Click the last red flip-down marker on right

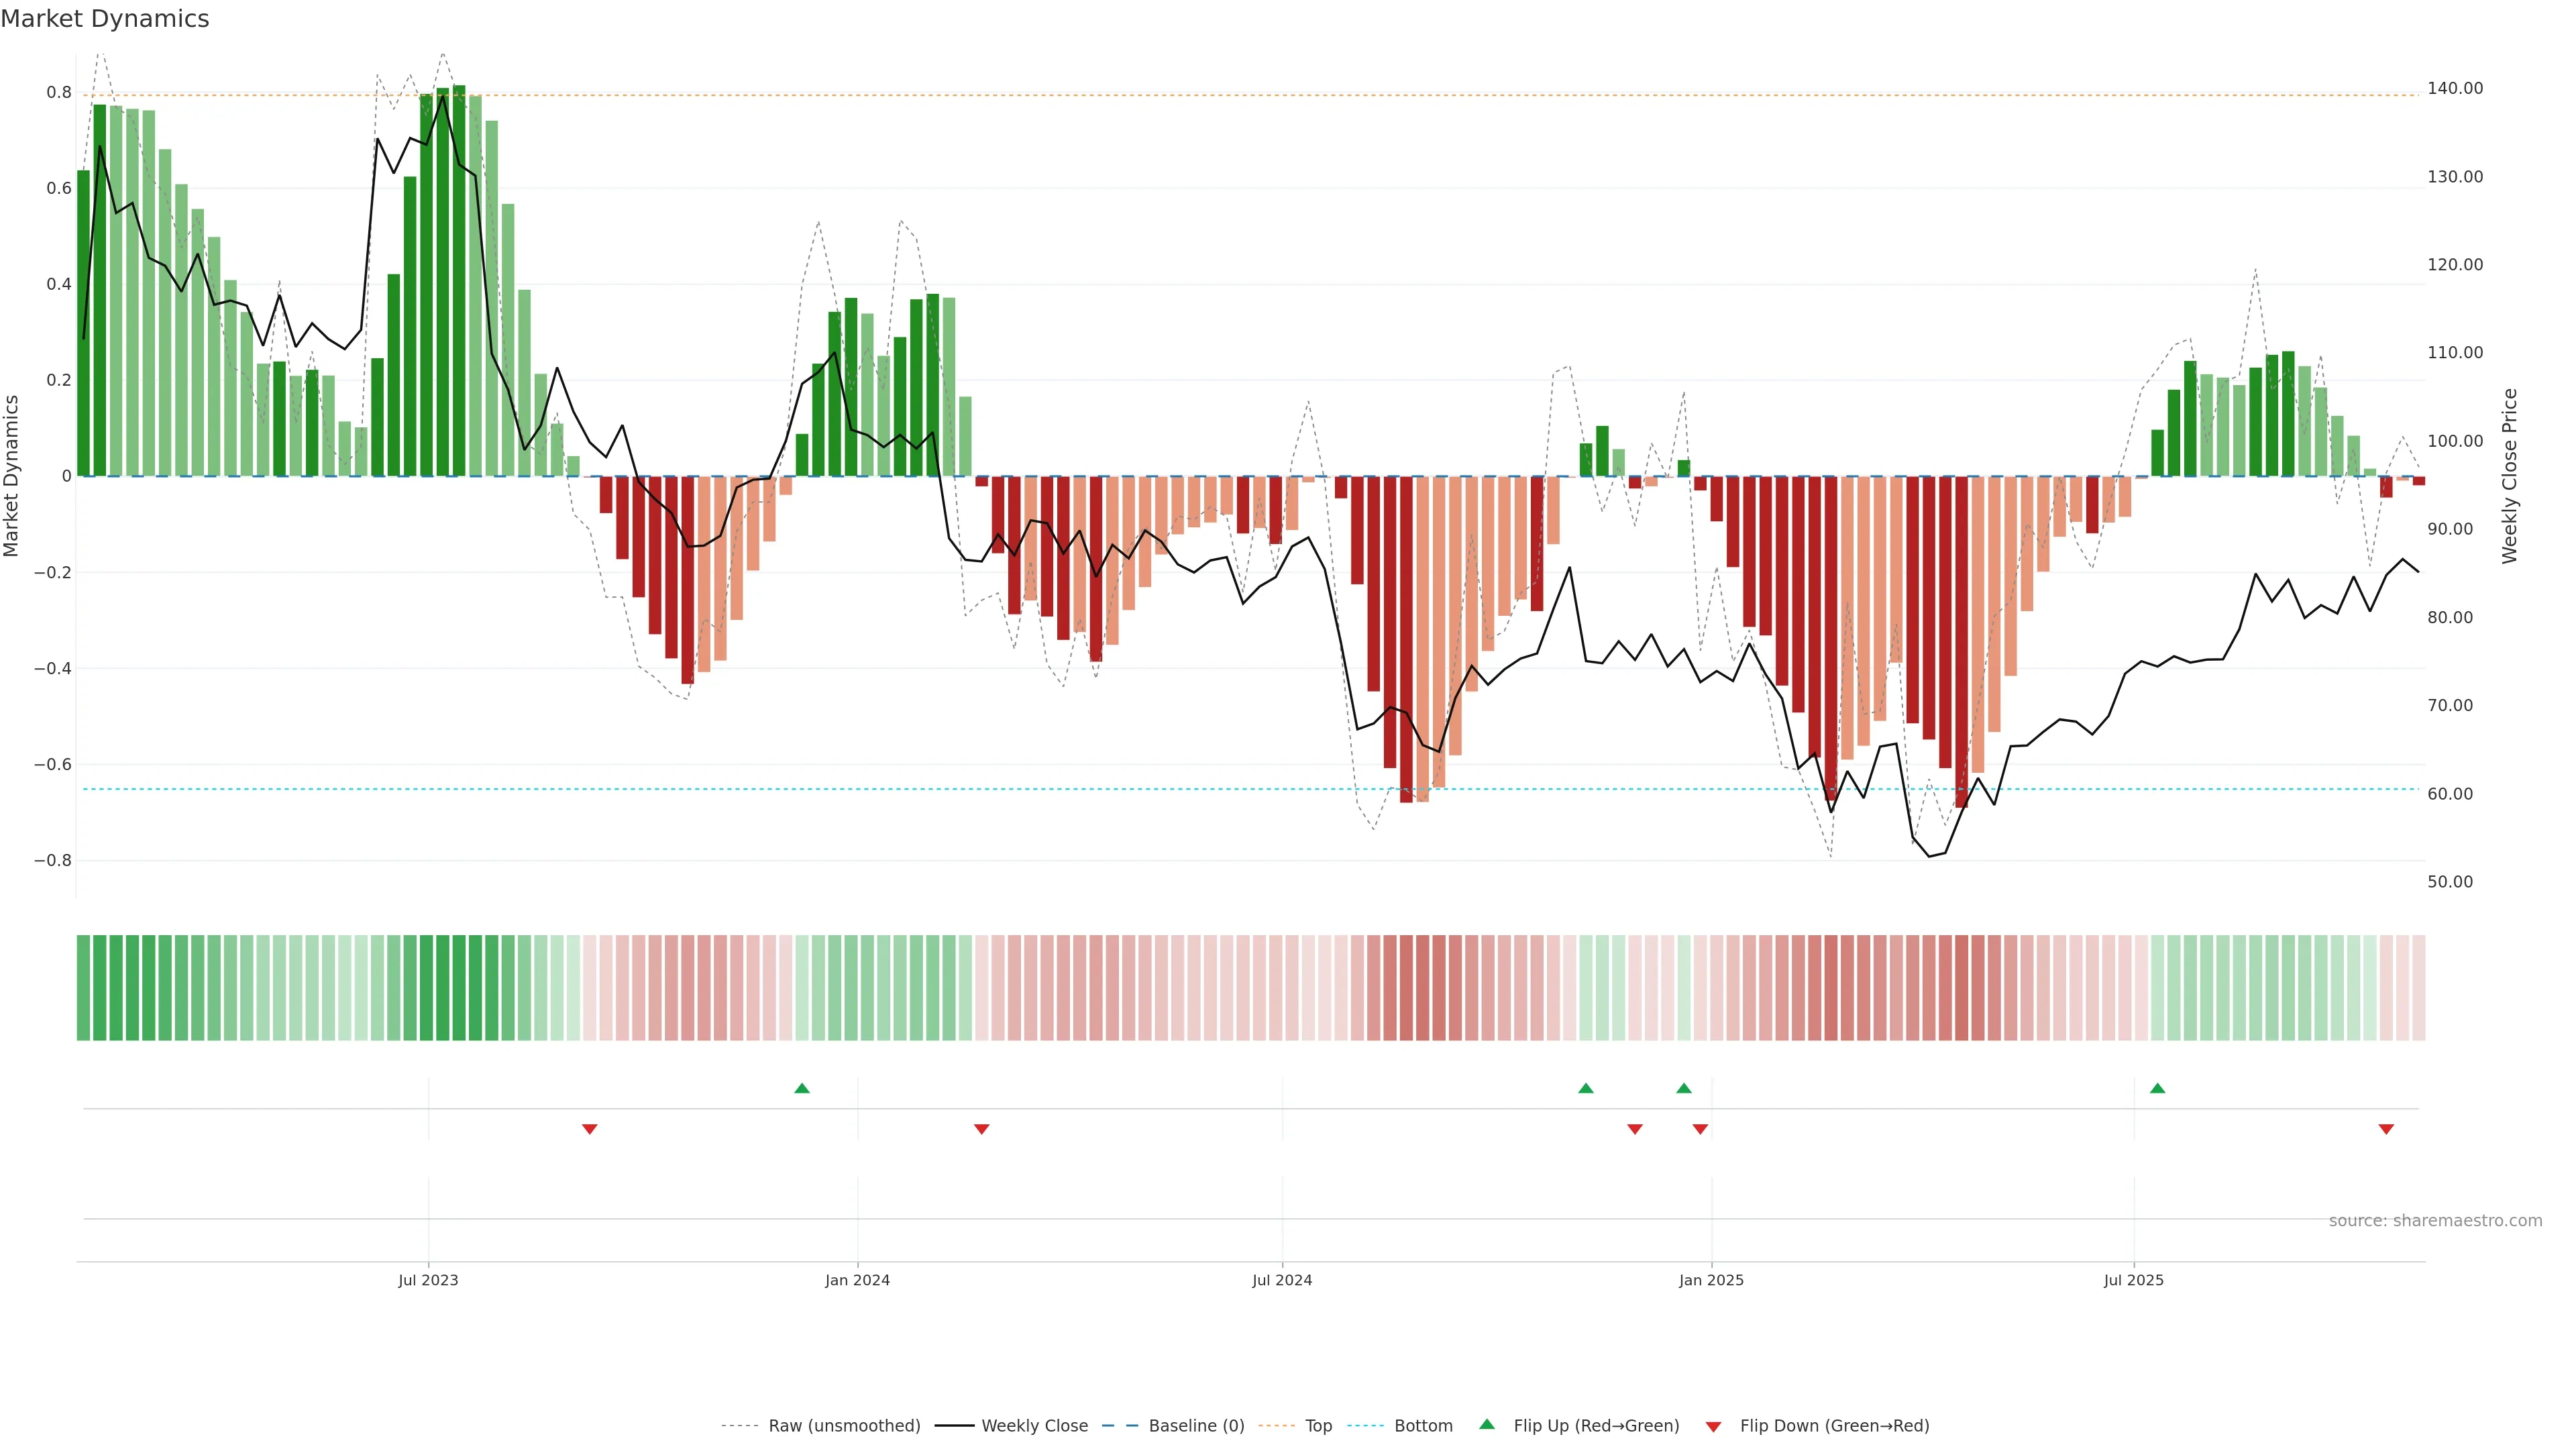(x=2386, y=1129)
